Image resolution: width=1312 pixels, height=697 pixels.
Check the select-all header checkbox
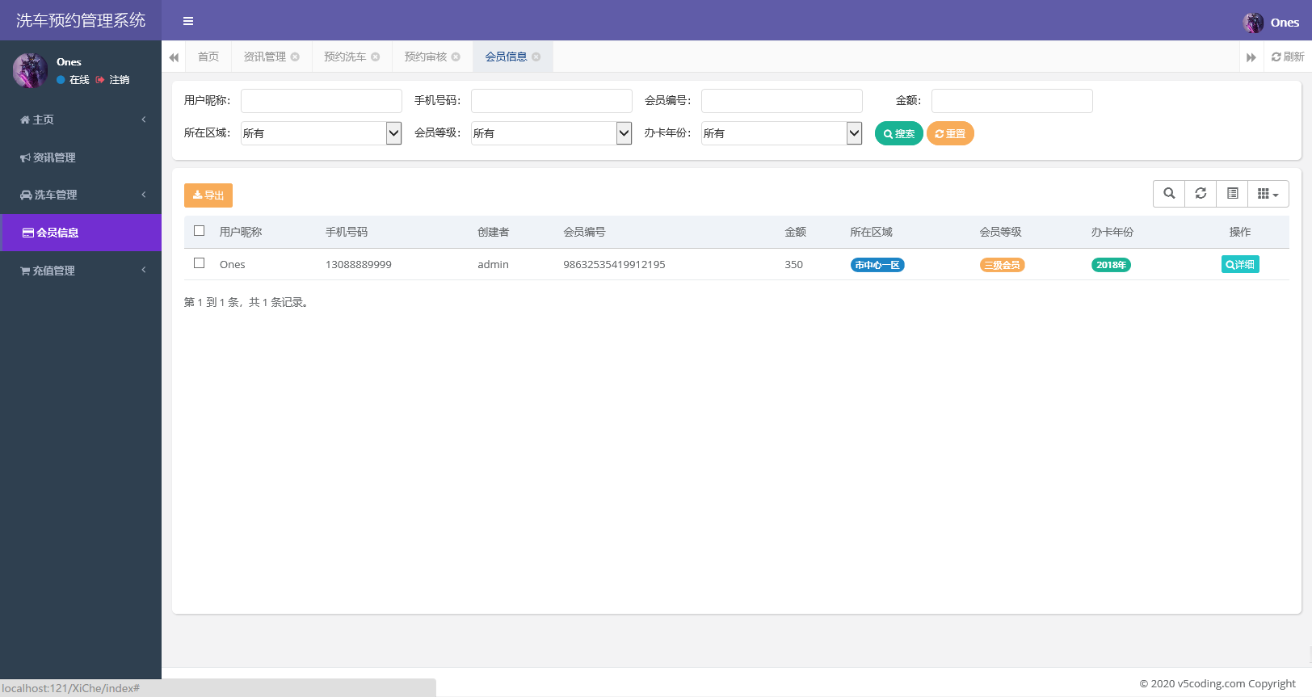(x=200, y=231)
